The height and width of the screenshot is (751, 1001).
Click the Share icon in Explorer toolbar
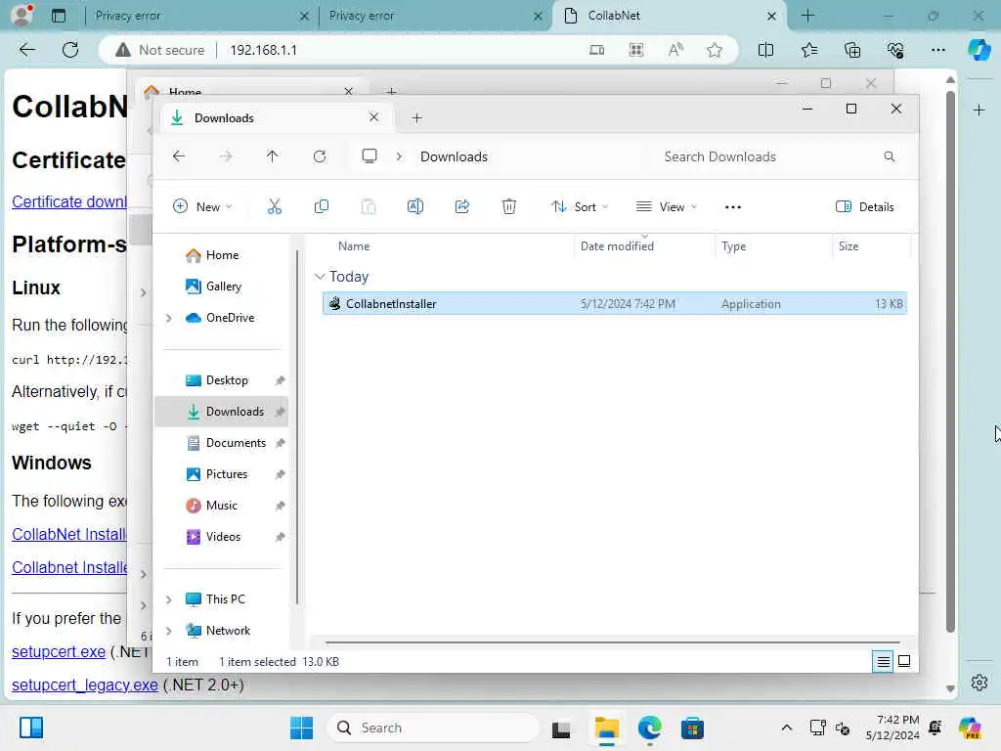point(462,206)
